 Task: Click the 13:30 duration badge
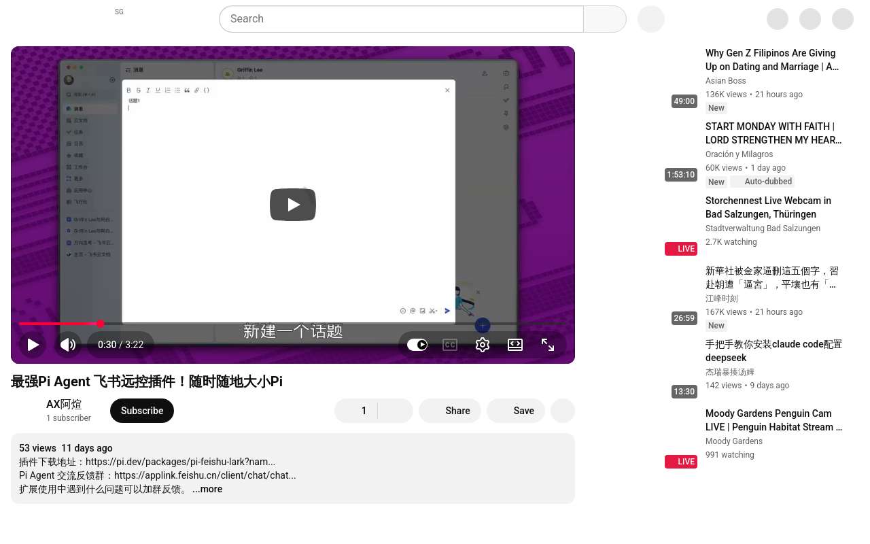(x=684, y=392)
